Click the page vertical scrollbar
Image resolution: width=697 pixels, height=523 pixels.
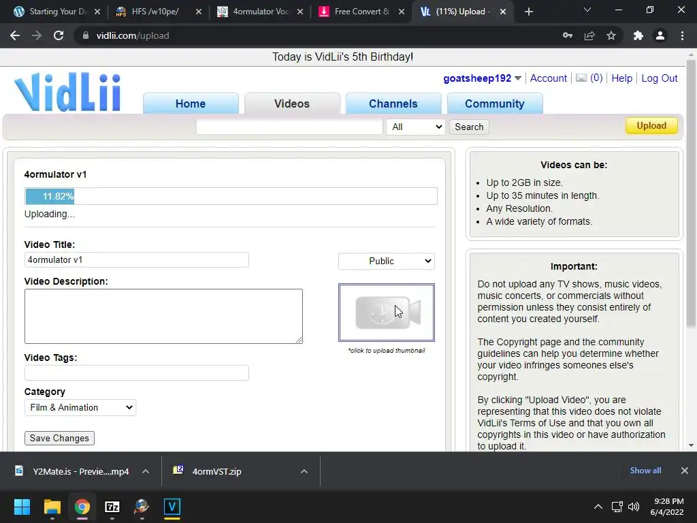[x=691, y=193]
